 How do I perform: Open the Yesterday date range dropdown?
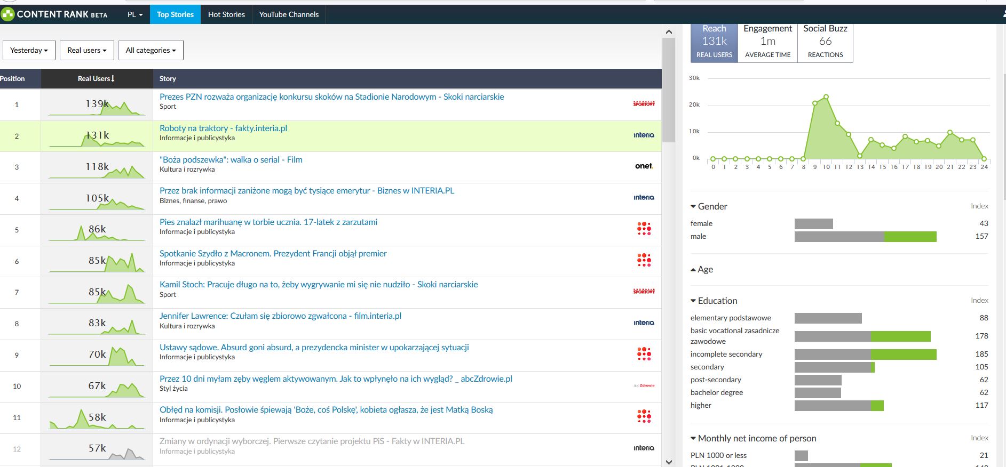[x=29, y=50]
